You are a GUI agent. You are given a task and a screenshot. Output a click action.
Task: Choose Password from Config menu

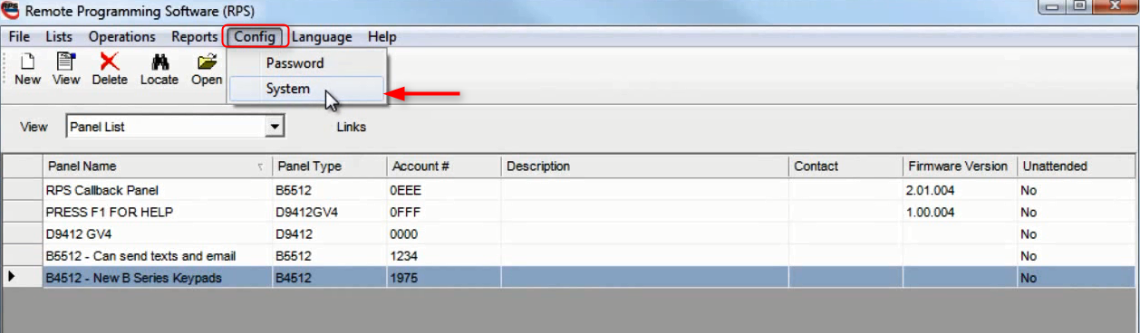click(x=295, y=63)
